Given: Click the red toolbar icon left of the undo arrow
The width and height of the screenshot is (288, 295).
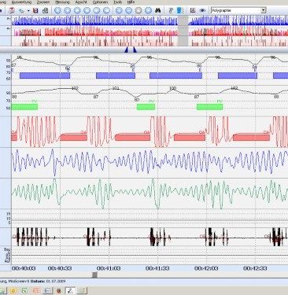Looking at the screenshot, I should tap(12, 10).
